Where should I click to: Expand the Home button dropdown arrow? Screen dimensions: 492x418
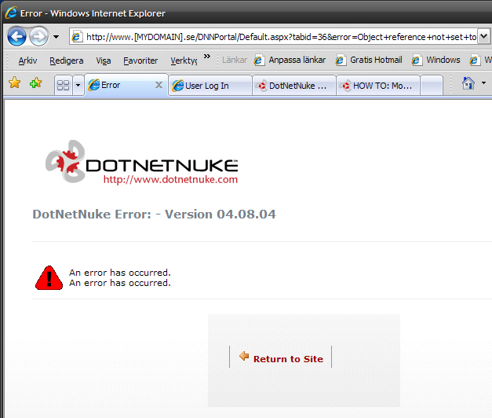[483, 83]
